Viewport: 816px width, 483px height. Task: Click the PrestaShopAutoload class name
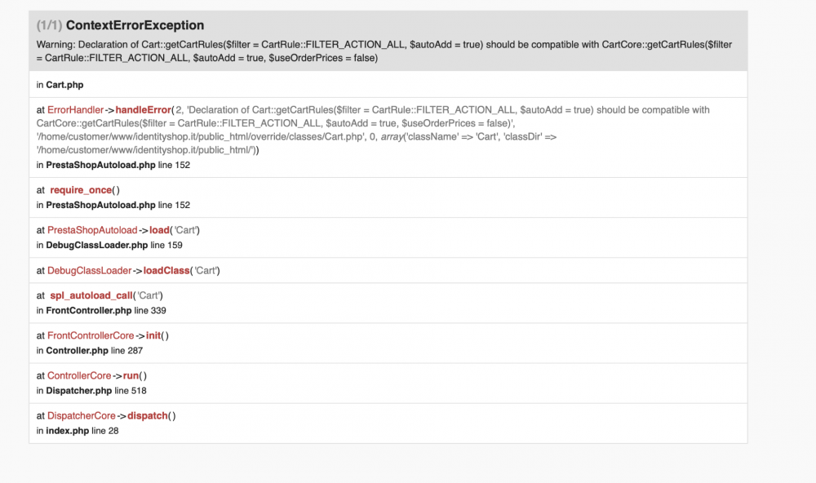[92, 230]
